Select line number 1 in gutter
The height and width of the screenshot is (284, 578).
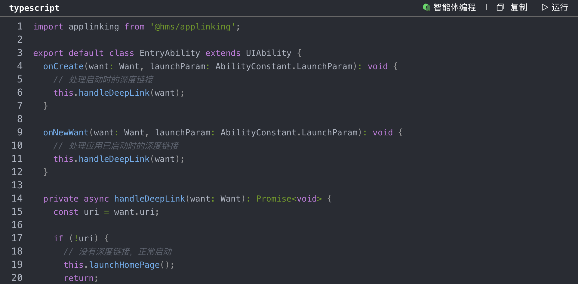click(20, 26)
